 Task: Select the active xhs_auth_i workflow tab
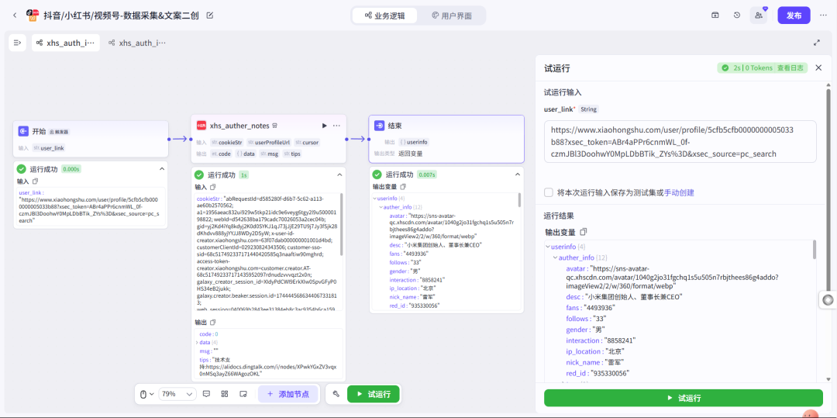pyautogui.click(x=66, y=43)
